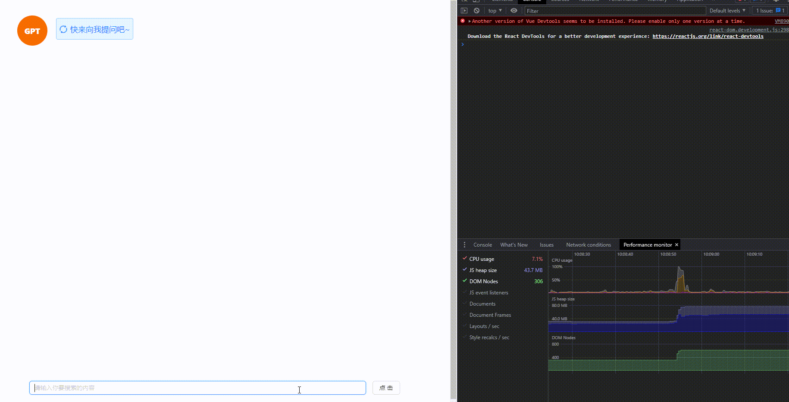This screenshot has height=402, width=789.
Task: Click the eye icon to create live expression
Action: point(514,10)
